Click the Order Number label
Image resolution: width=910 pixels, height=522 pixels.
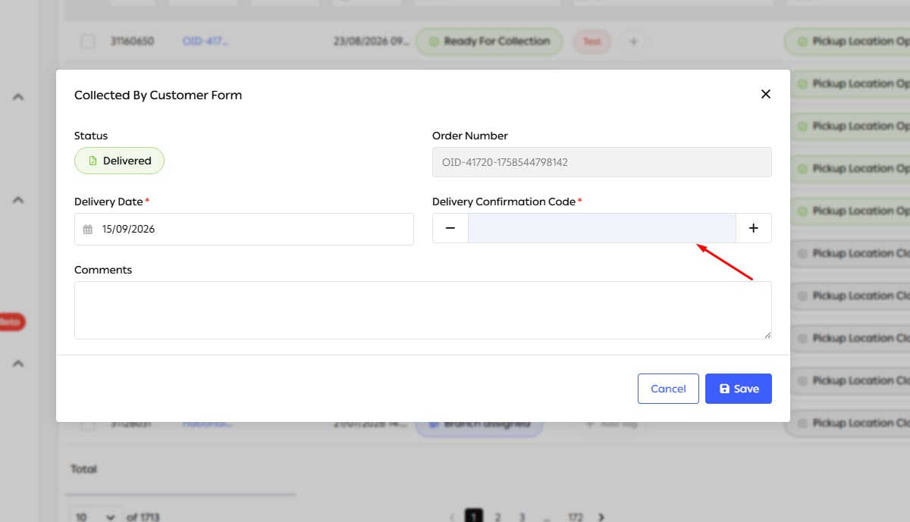[x=470, y=136]
